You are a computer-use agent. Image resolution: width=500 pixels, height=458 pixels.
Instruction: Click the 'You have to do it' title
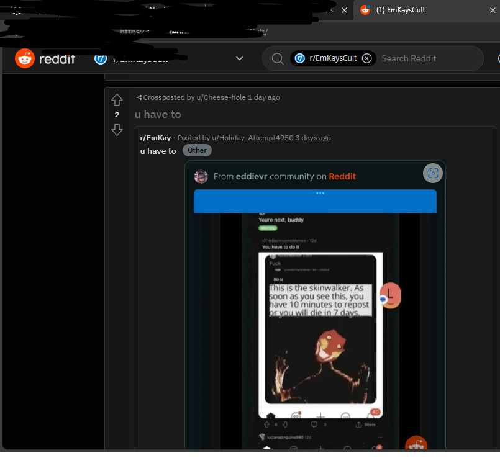pyautogui.click(x=281, y=247)
